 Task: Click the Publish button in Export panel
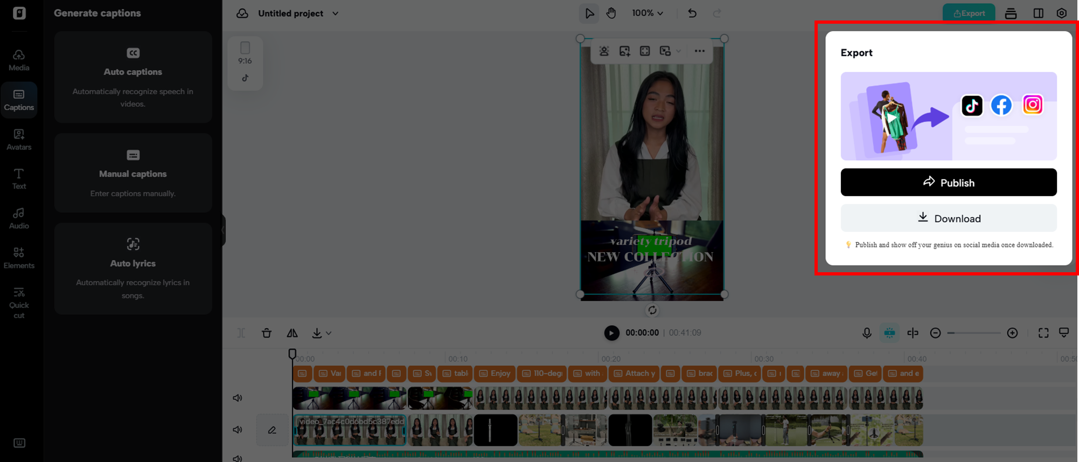pos(948,182)
